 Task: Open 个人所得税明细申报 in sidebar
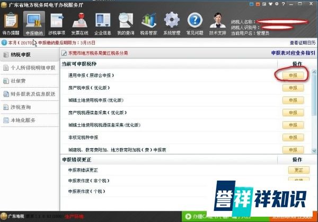(30, 67)
